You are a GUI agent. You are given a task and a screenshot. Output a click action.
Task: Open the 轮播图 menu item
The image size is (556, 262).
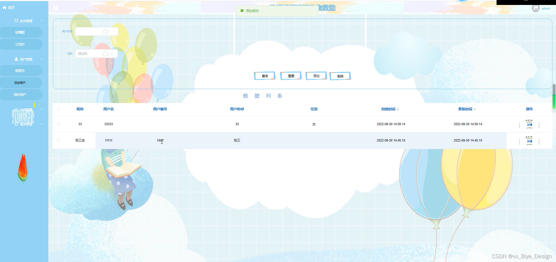tap(20, 32)
